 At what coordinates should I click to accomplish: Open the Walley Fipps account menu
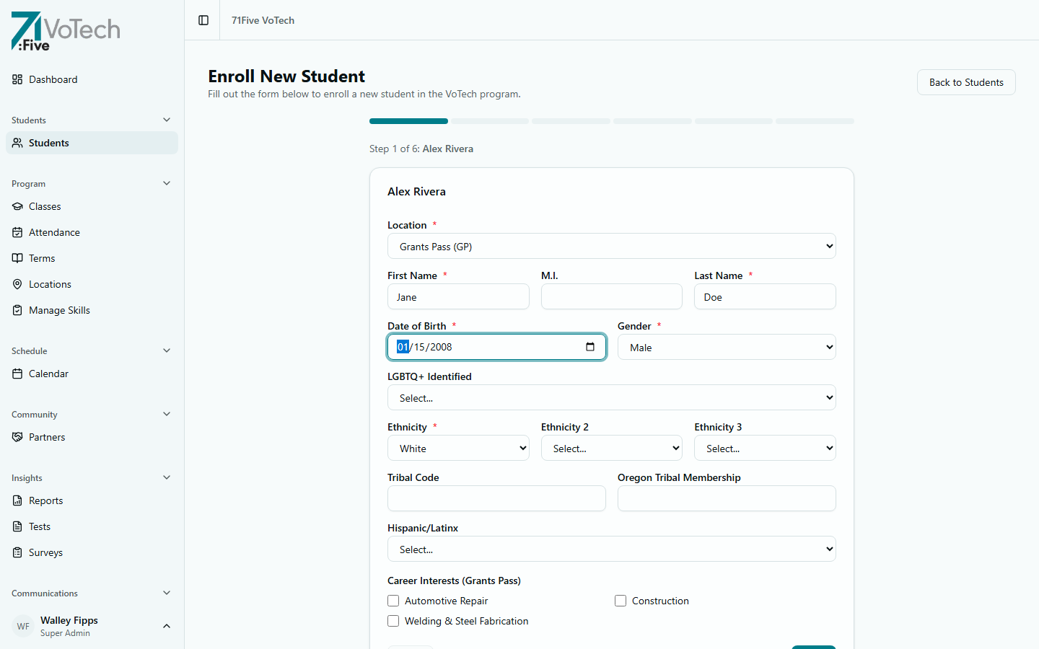coord(92,626)
